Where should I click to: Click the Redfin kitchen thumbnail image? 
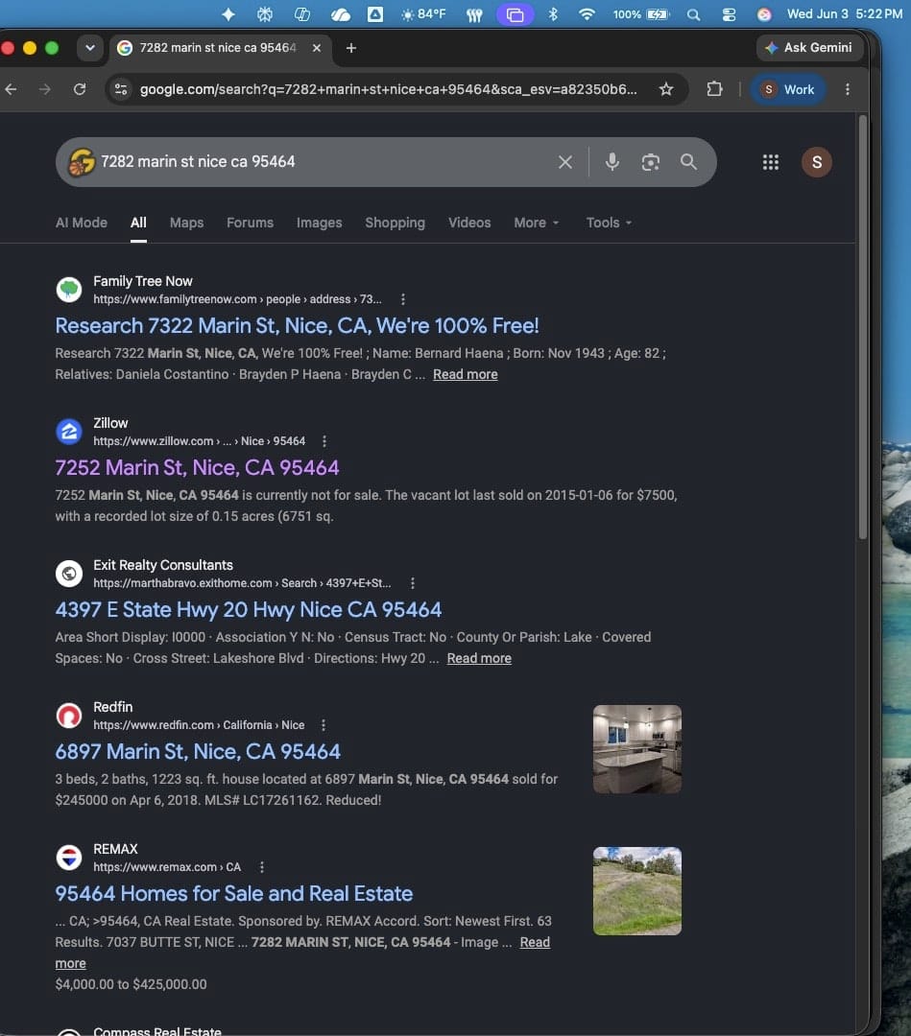(x=637, y=749)
